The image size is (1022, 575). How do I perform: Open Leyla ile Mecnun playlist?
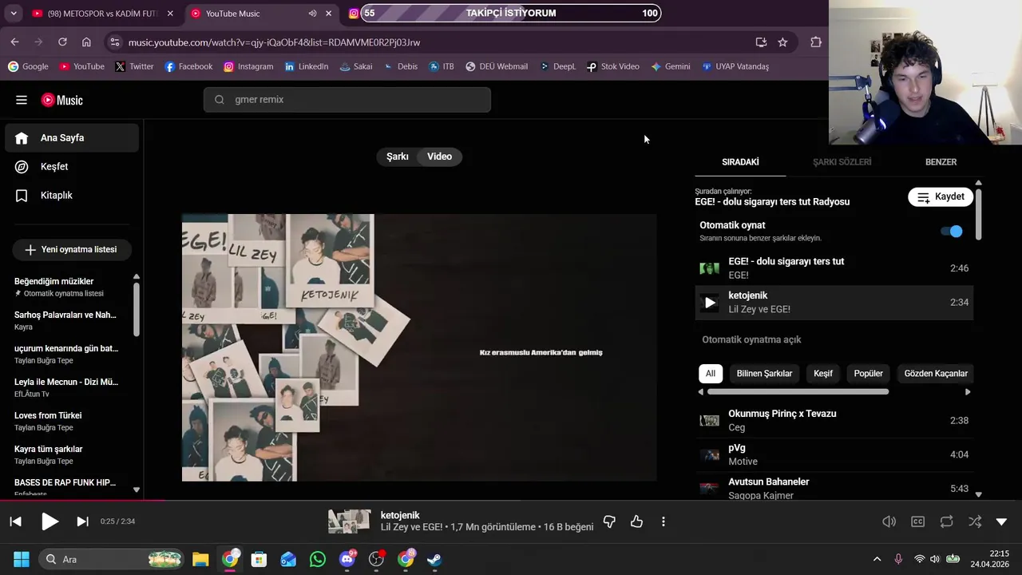(66, 387)
